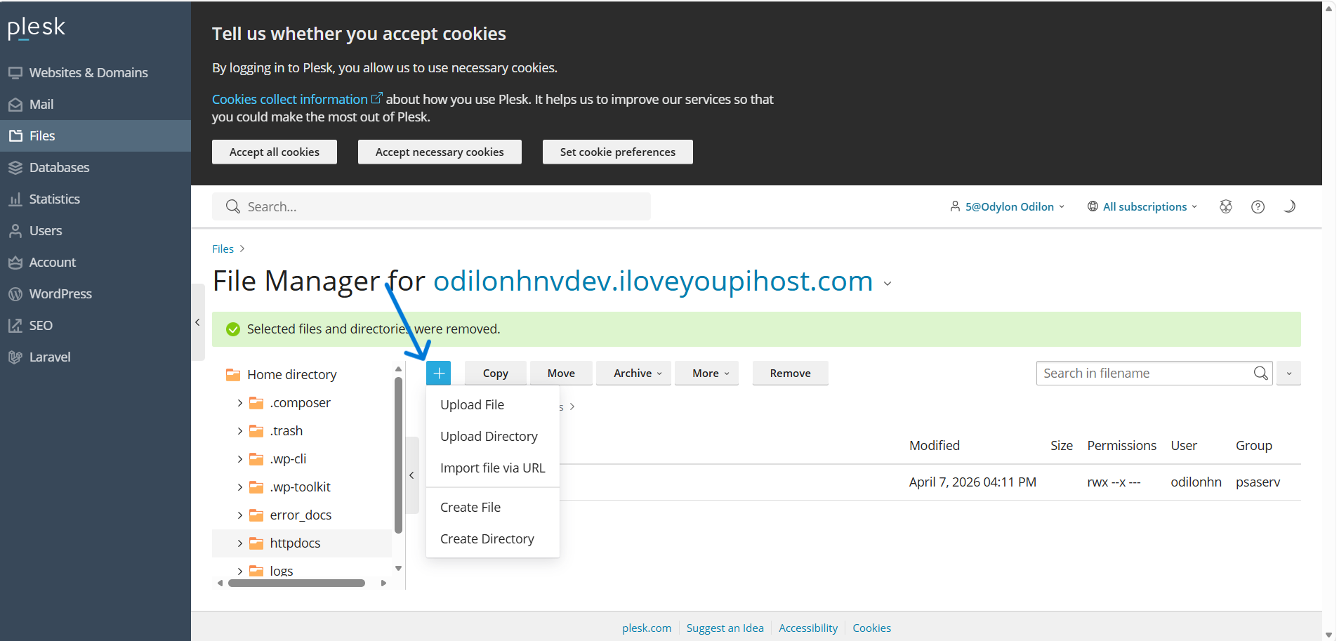Expand the httpdocs folder

240,543
